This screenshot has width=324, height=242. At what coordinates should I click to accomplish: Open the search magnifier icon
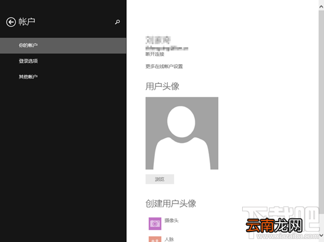click(118, 22)
